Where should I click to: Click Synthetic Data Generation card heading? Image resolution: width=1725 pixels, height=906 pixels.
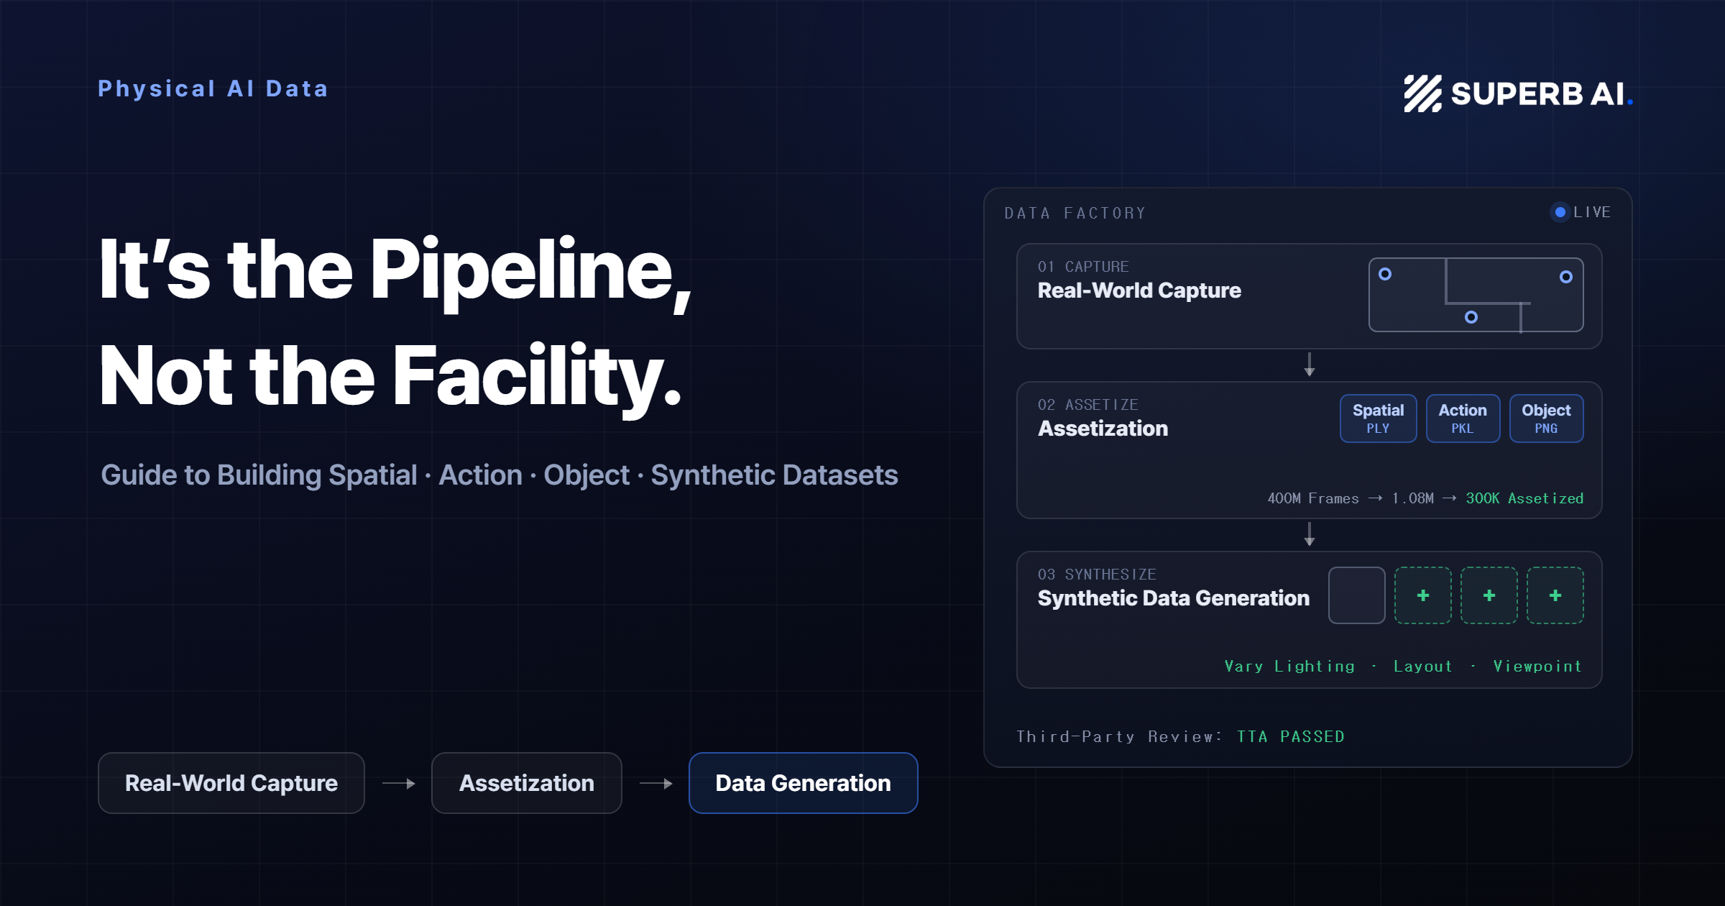pos(1174,598)
